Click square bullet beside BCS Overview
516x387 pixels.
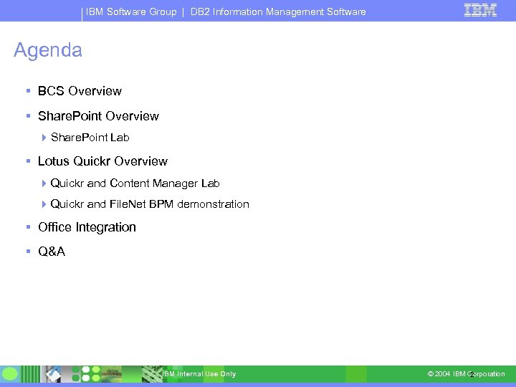pyautogui.click(x=28, y=90)
